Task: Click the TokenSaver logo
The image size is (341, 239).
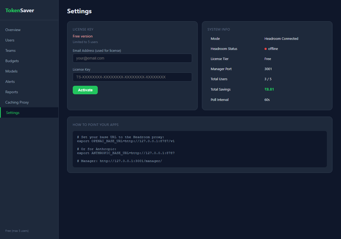Action: (20, 11)
